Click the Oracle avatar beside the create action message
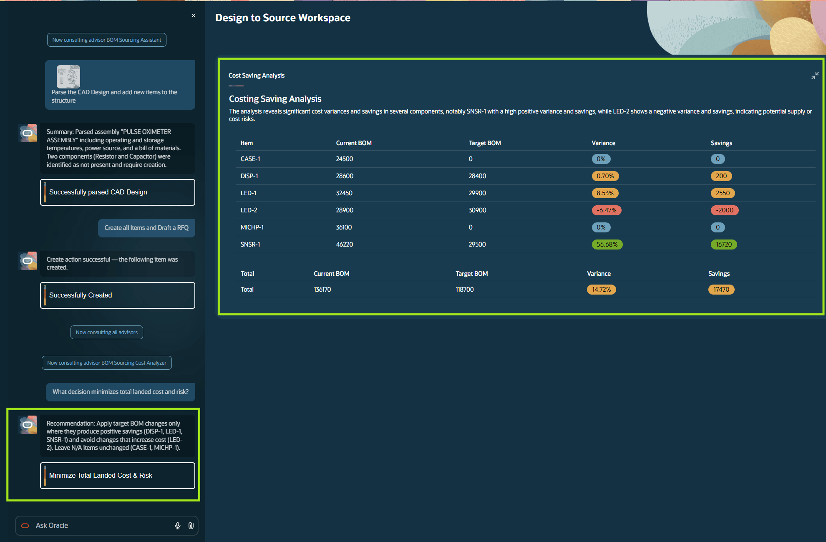 [x=28, y=261]
